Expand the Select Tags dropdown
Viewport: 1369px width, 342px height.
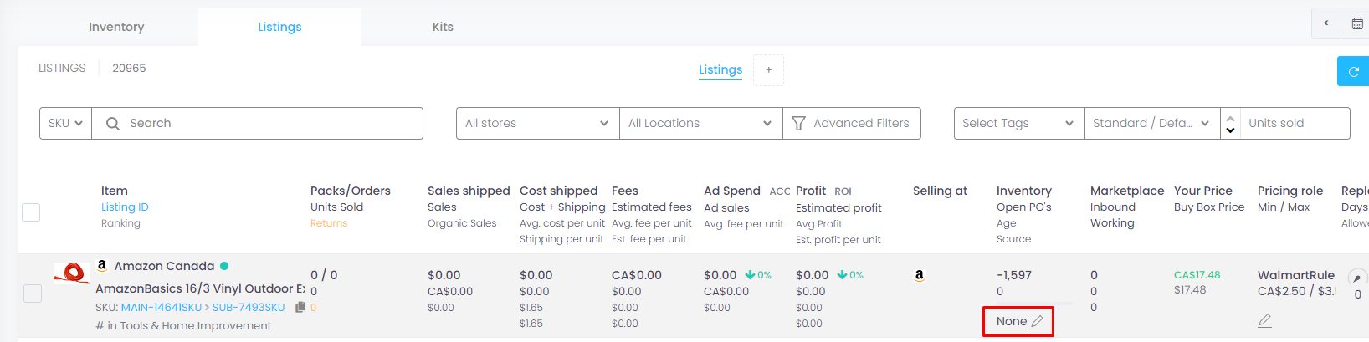(x=1018, y=124)
